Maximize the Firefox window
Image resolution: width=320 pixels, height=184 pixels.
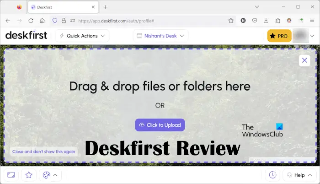[x=298, y=7]
